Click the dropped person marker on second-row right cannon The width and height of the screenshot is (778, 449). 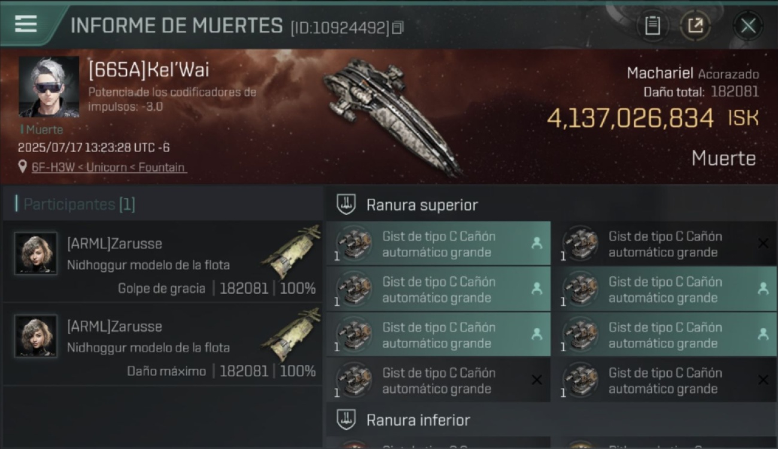click(x=763, y=289)
